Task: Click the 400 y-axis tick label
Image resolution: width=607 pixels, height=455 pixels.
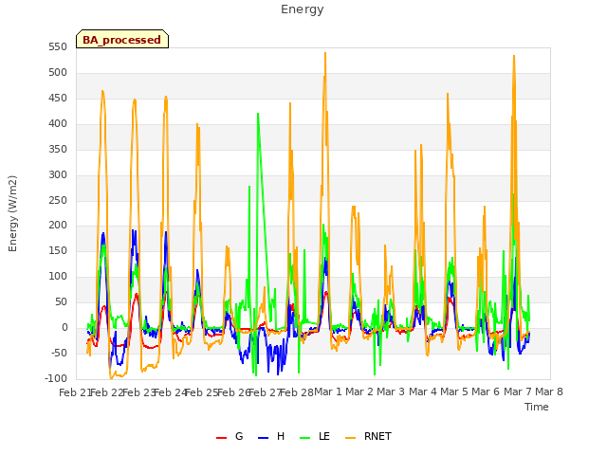Action: point(58,123)
